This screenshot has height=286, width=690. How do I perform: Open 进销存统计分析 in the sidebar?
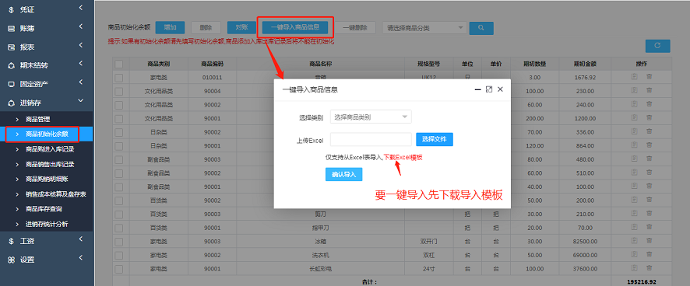46,224
